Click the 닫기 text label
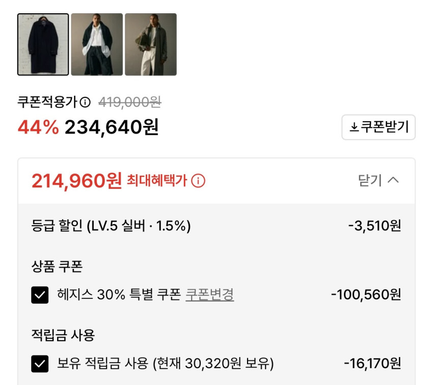The image size is (433, 385). pos(370,180)
